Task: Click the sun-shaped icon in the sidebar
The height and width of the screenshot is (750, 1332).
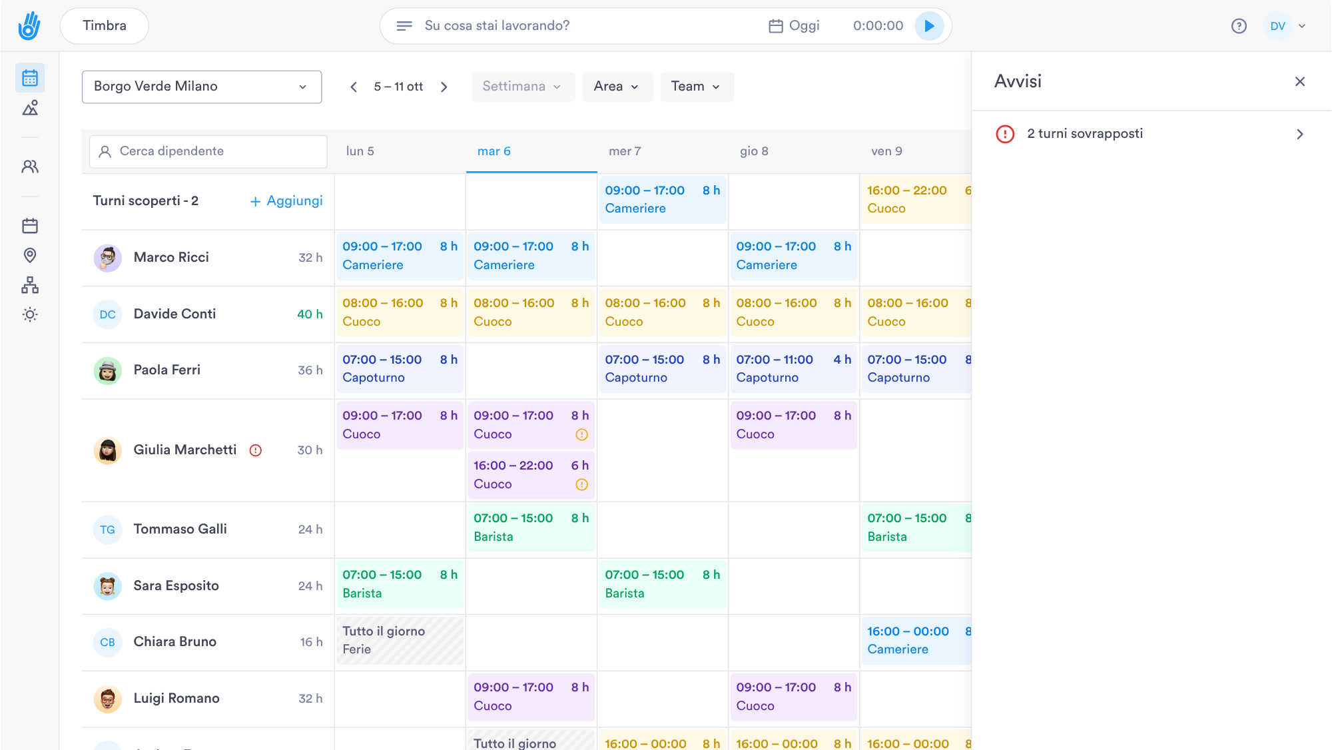Action: tap(30, 314)
